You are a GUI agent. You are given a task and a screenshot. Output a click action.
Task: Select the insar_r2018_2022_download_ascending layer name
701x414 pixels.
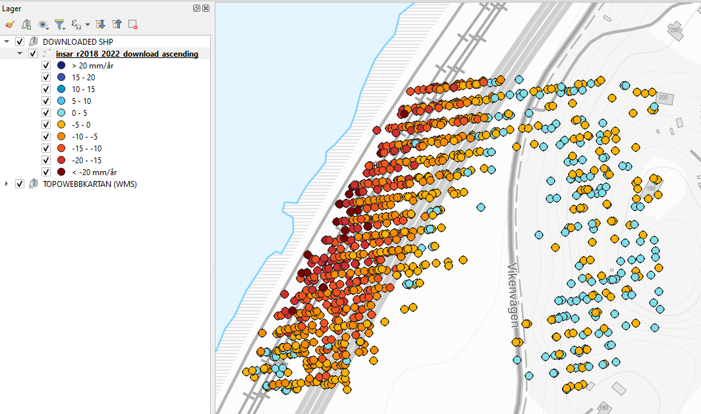point(127,54)
